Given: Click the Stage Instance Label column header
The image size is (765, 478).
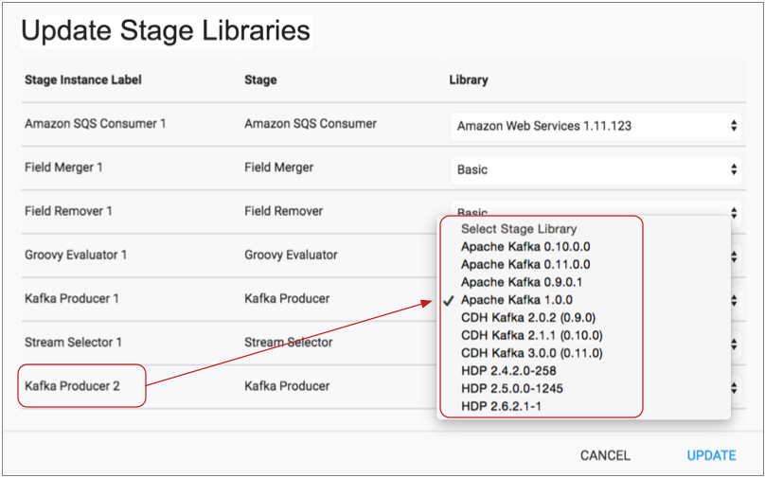Looking at the screenshot, I should [x=83, y=80].
